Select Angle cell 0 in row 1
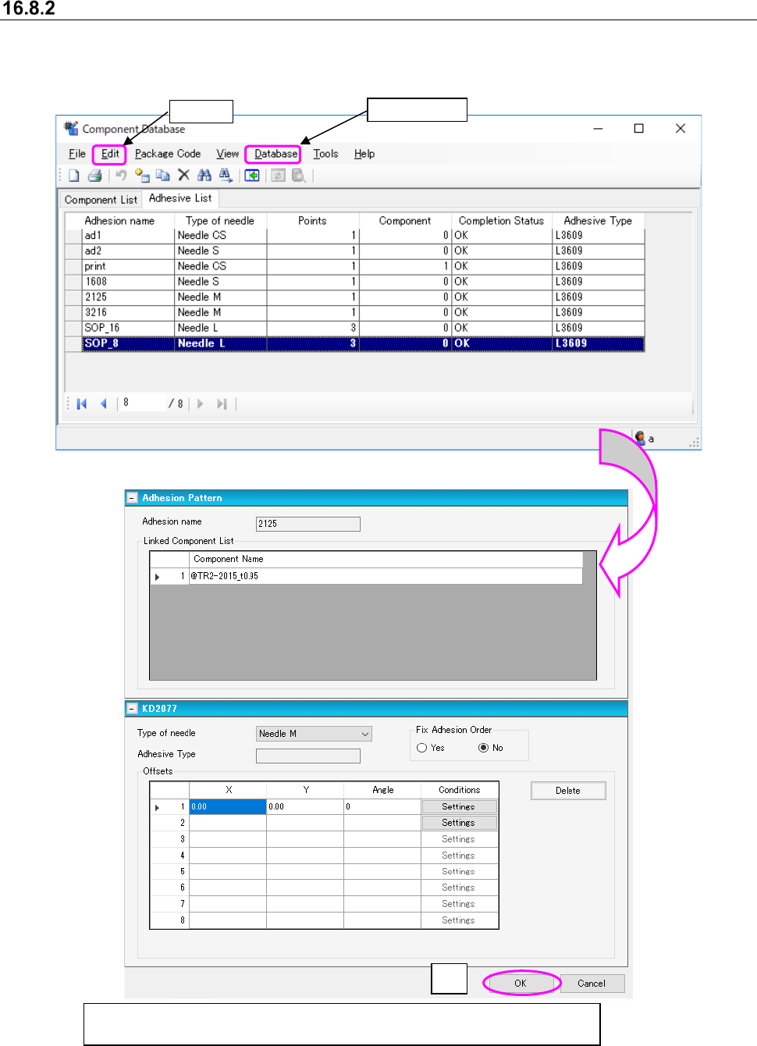 pyautogui.click(x=382, y=807)
